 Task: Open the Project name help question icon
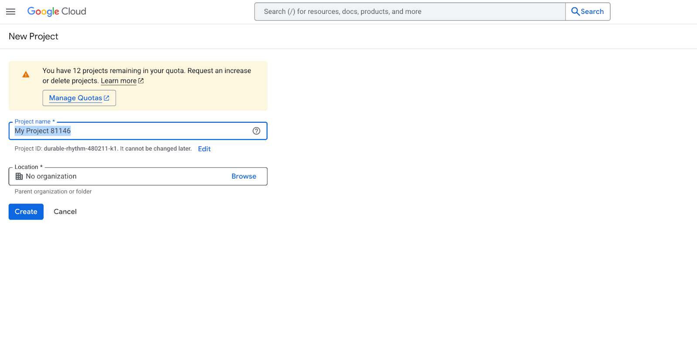coord(257,131)
